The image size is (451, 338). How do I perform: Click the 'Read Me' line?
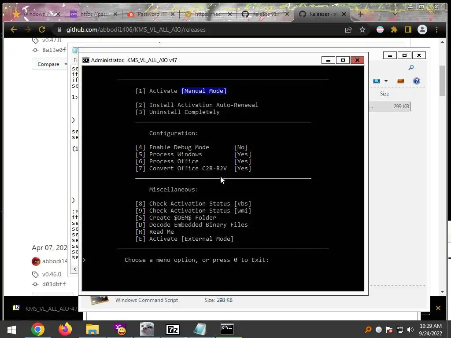[x=155, y=231]
